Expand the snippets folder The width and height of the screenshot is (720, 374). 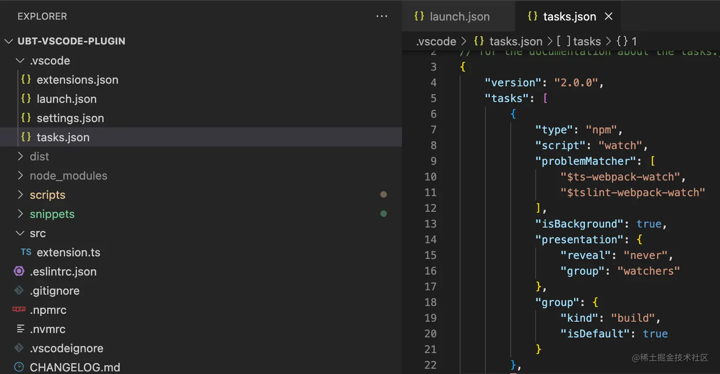point(52,214)
